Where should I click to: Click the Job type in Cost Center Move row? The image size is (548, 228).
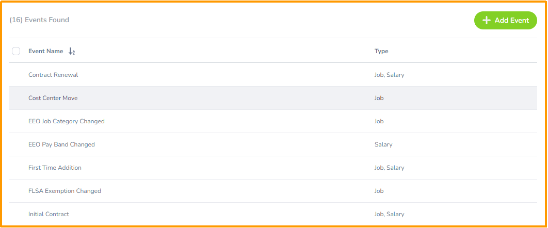point(379,98)
